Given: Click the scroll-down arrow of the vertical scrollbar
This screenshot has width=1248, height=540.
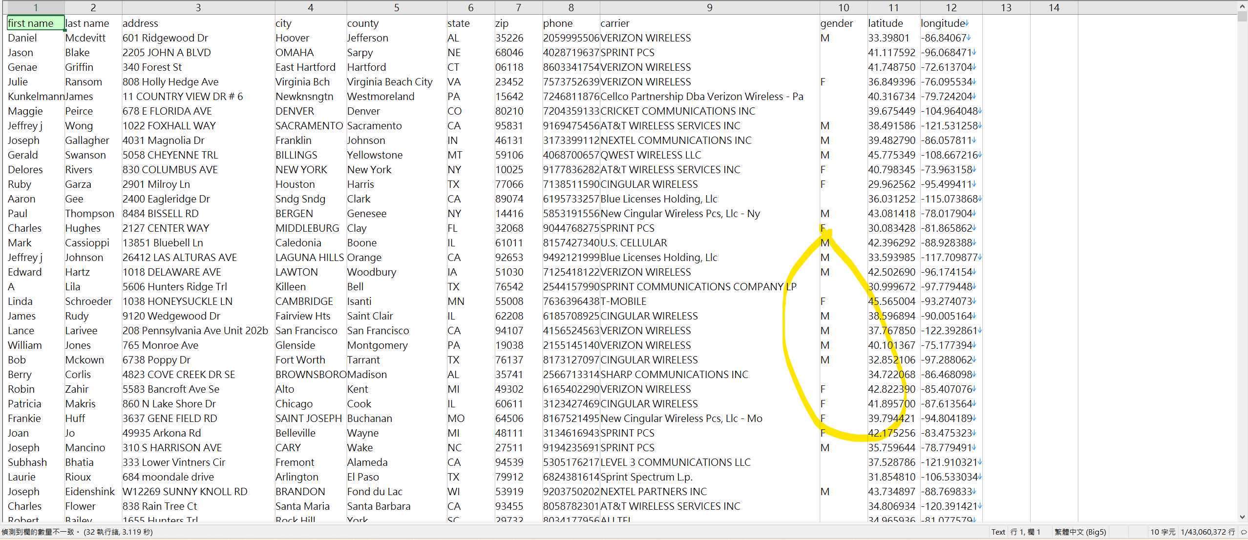Looking at the screenshot, I should click(x=1242, y=517).
